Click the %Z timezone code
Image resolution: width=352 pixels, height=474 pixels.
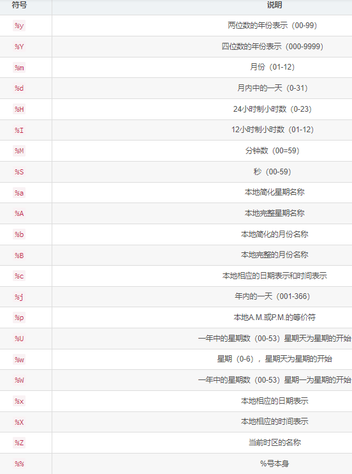coord(19,443)
